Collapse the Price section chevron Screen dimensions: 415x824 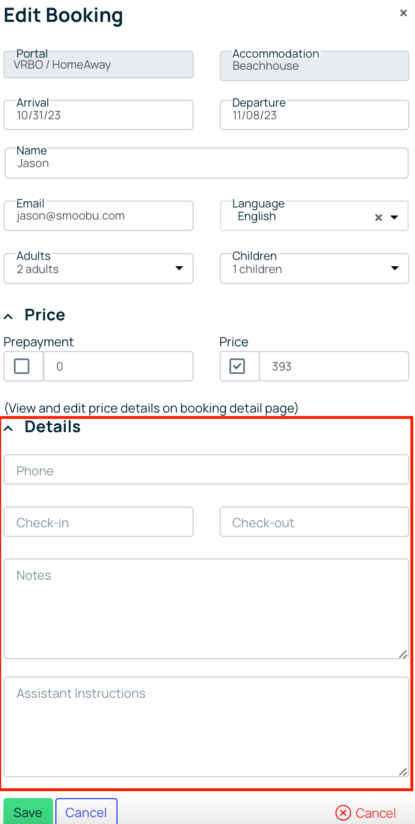pyautogui.click(x=8, y=316)
